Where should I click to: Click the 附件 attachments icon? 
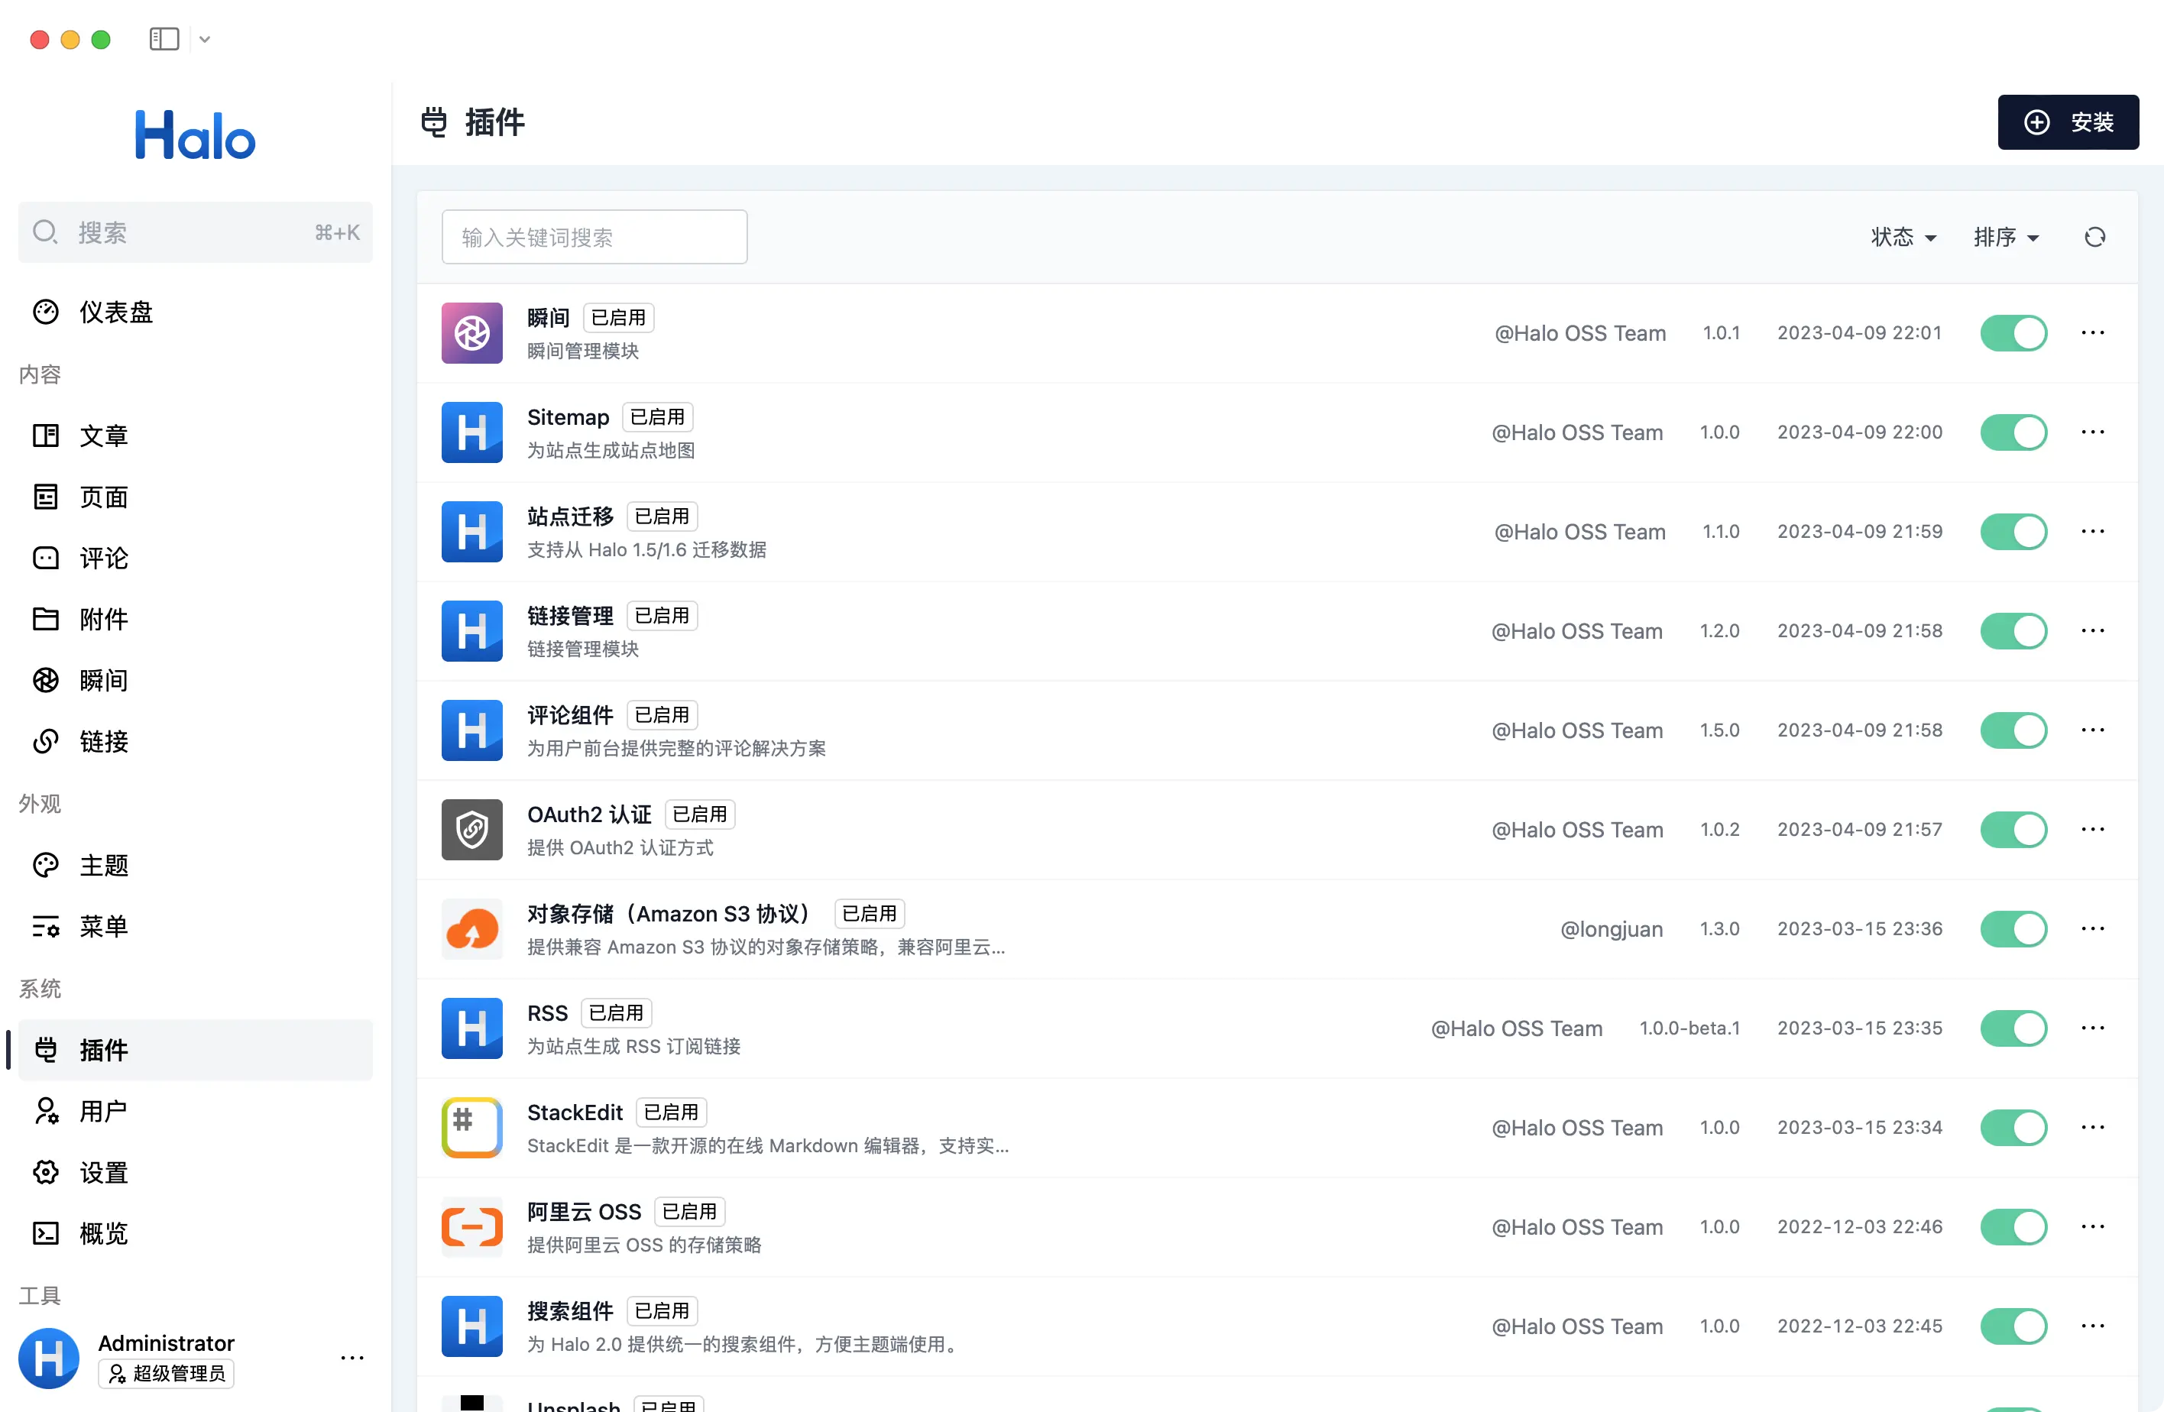point(45,619)
